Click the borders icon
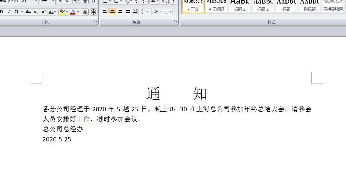This screenshot has width=346, height=177. point(166,11)
